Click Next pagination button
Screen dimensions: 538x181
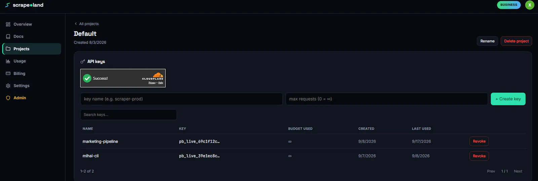tap(518, 171)
